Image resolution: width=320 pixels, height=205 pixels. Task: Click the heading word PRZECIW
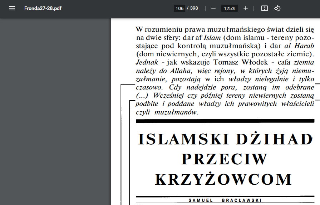click(x=224, y=159)
